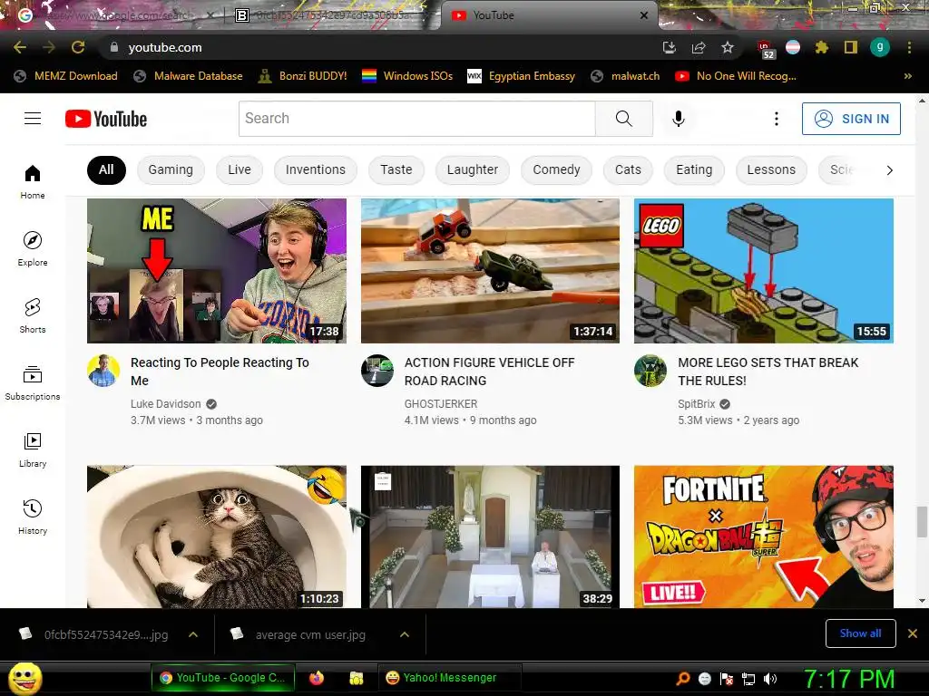
Task: Open Fortnite Dragon Ball live thumbnail
Action: point(764,536)
